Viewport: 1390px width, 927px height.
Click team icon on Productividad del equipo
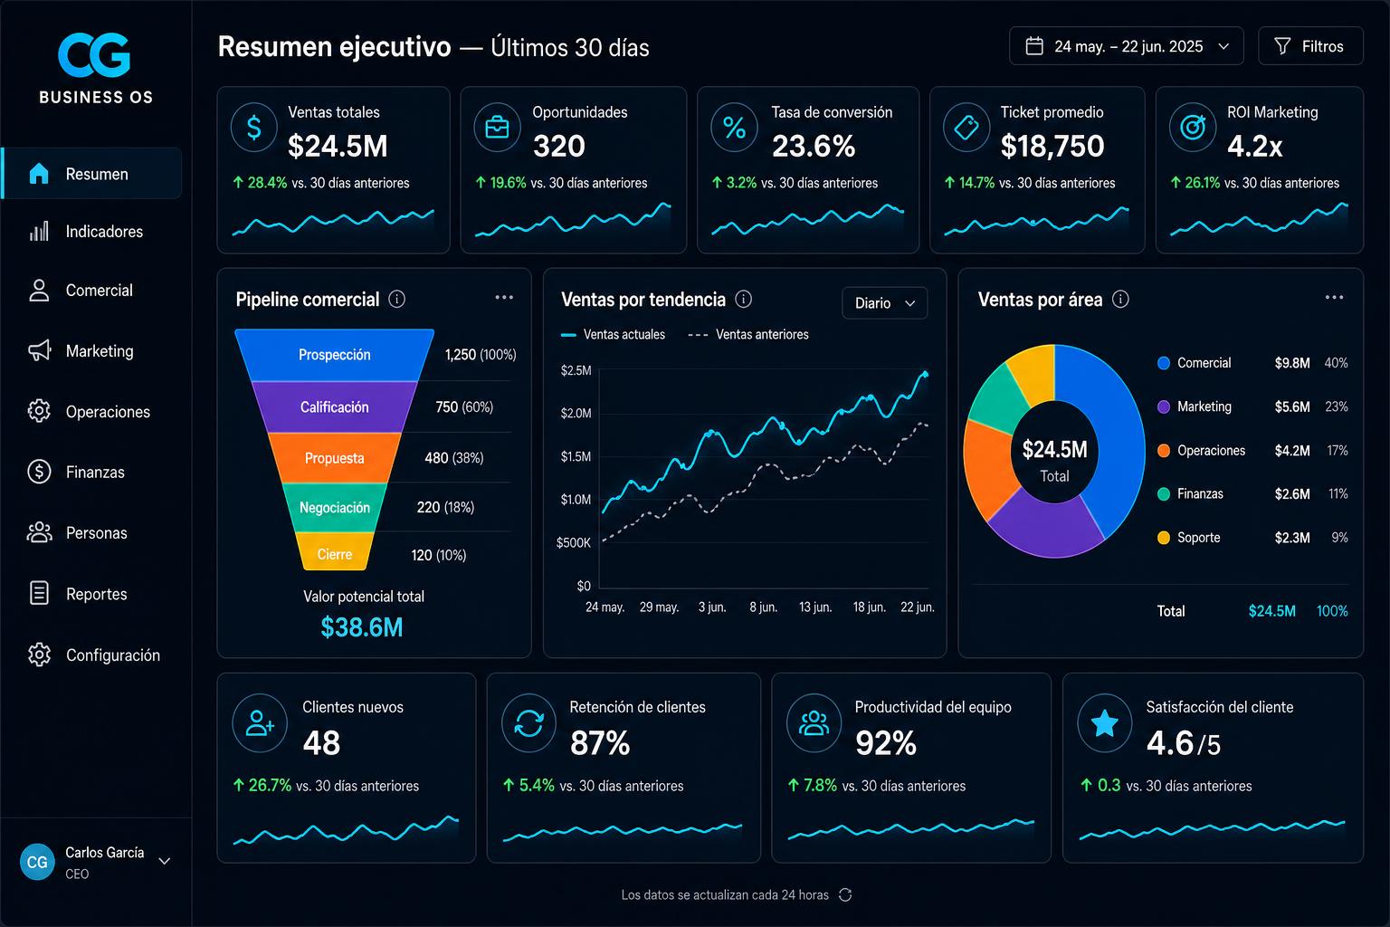click(x=814, y=723)
